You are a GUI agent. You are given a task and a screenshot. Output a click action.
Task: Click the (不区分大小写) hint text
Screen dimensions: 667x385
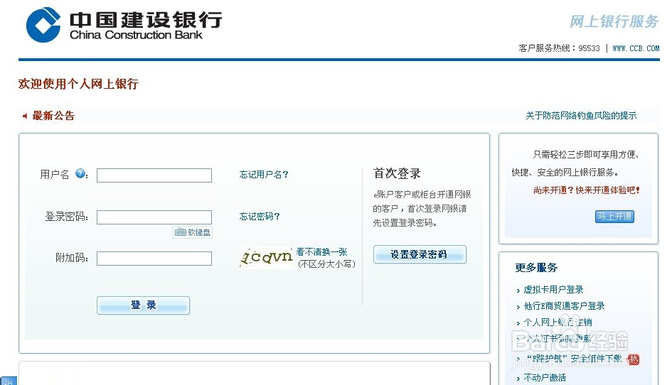tap(326, 264)
